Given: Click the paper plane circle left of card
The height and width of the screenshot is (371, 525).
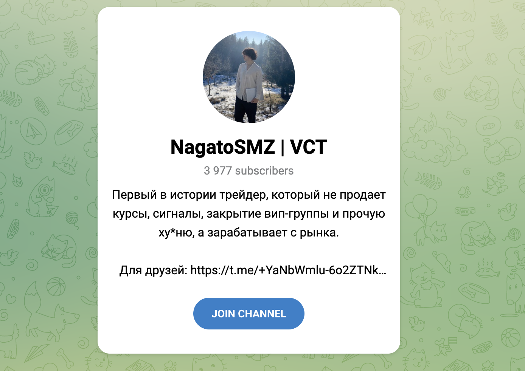Looking at the screenshot, I should pos(33,132).
